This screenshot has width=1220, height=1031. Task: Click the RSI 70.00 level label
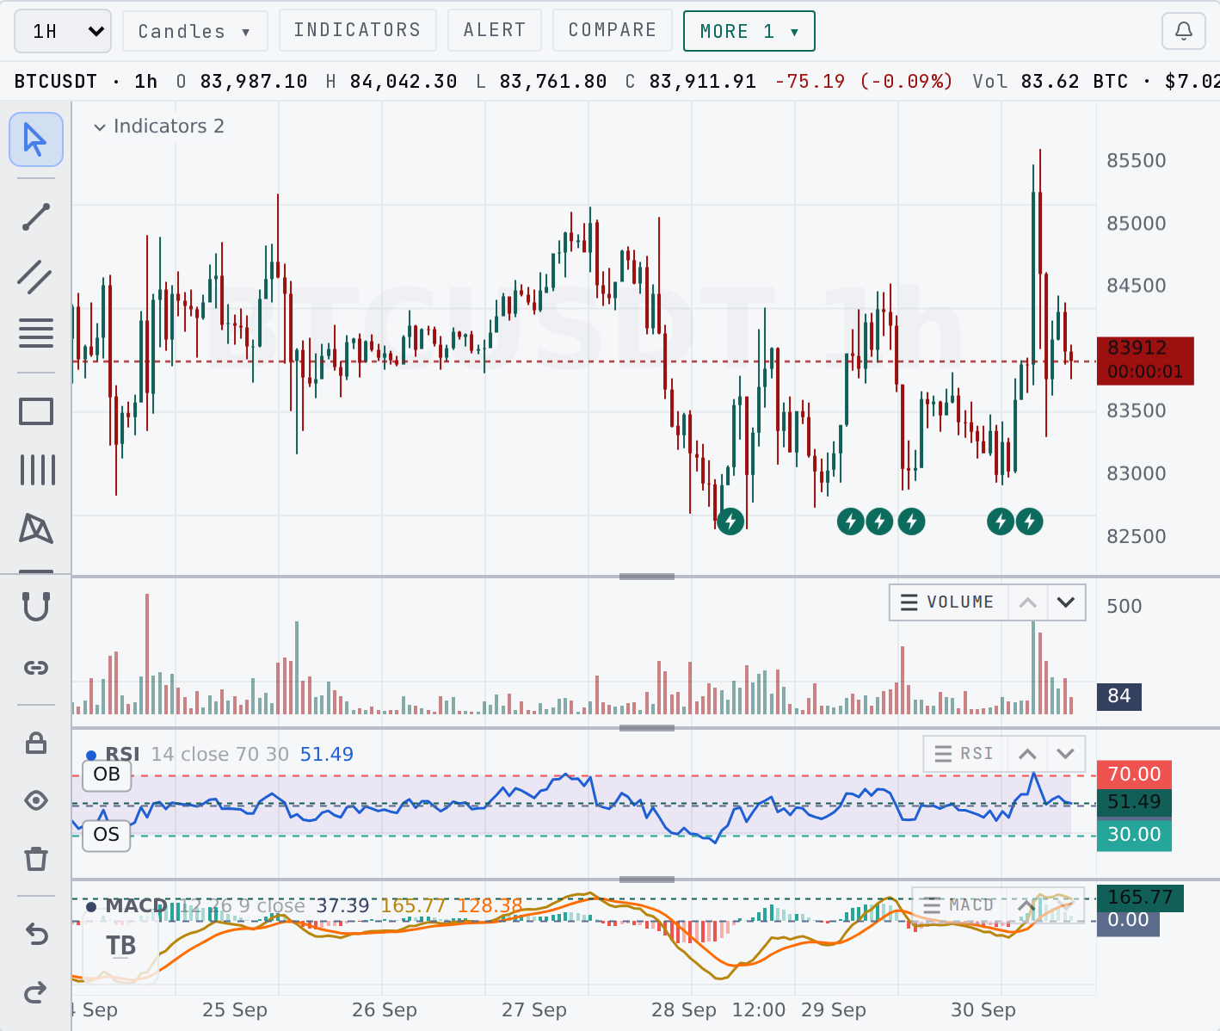pyautogui.click(x=1134, y=774)
